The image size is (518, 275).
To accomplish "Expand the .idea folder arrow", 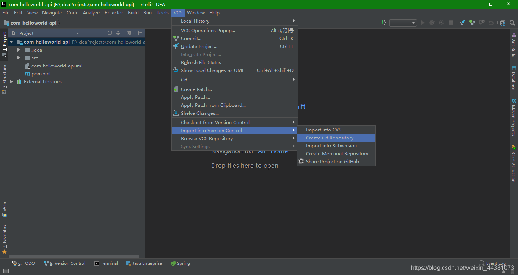I will (x=19, y=50).
